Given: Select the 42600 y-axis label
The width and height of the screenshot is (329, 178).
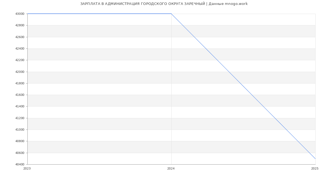Looking at the screenshot, I should pyautogui.click(x=20, y=37).
